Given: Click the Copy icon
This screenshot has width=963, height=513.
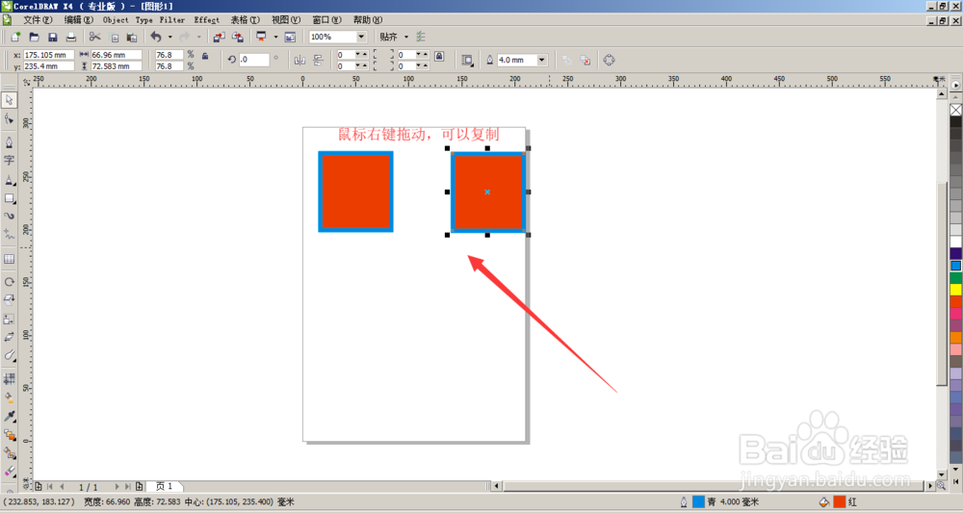Looking at the screenshot, I should [115, 37].
